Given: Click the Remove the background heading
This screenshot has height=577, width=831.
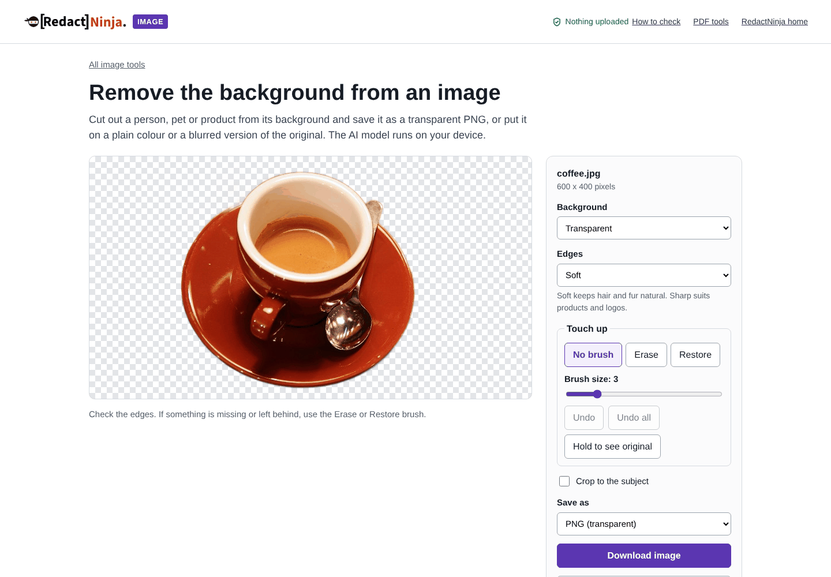Looking at the screenshot, I should pyautogui.click(x=294, y=92).
